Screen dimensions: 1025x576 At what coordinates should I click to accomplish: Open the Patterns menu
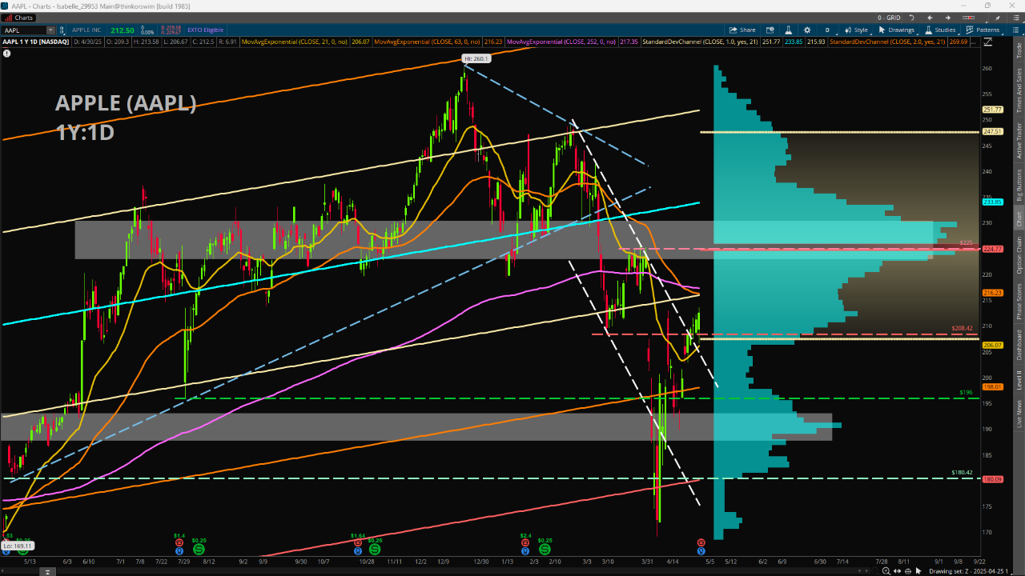coord(983,30)
